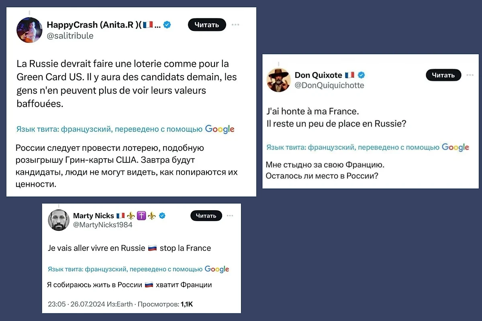The image size is (482, 321).
Task: Click Google logo in Don Quixote translation notice
Action: [x=455, y=147]
